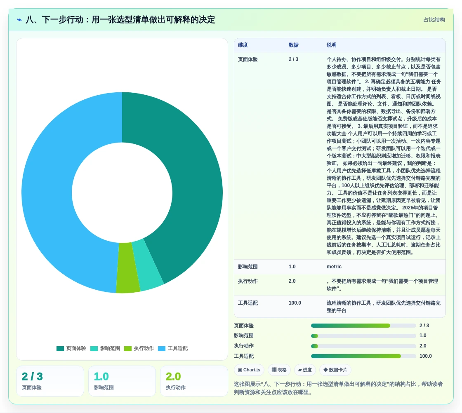Select the 进度 tag chip

tap(305, 370)
